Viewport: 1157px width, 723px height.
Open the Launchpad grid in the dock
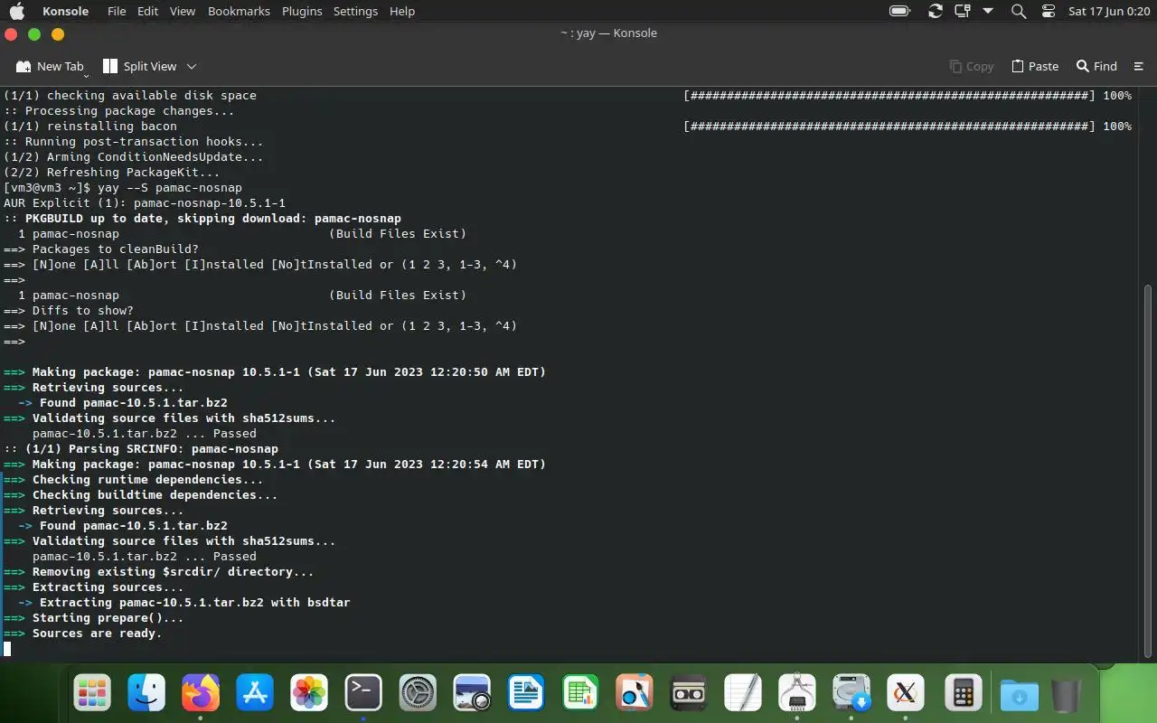pos(92,693)
